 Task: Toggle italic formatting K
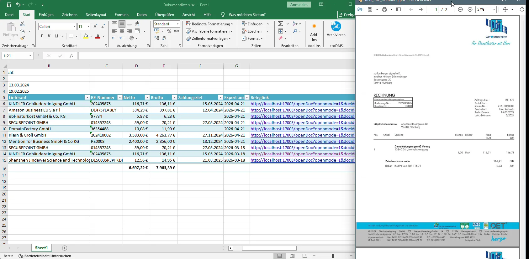(49, 36)
